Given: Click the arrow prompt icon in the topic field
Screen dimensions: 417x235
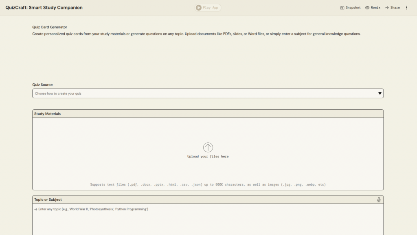Looking at the screenshot, I should (x=36, y=209).
